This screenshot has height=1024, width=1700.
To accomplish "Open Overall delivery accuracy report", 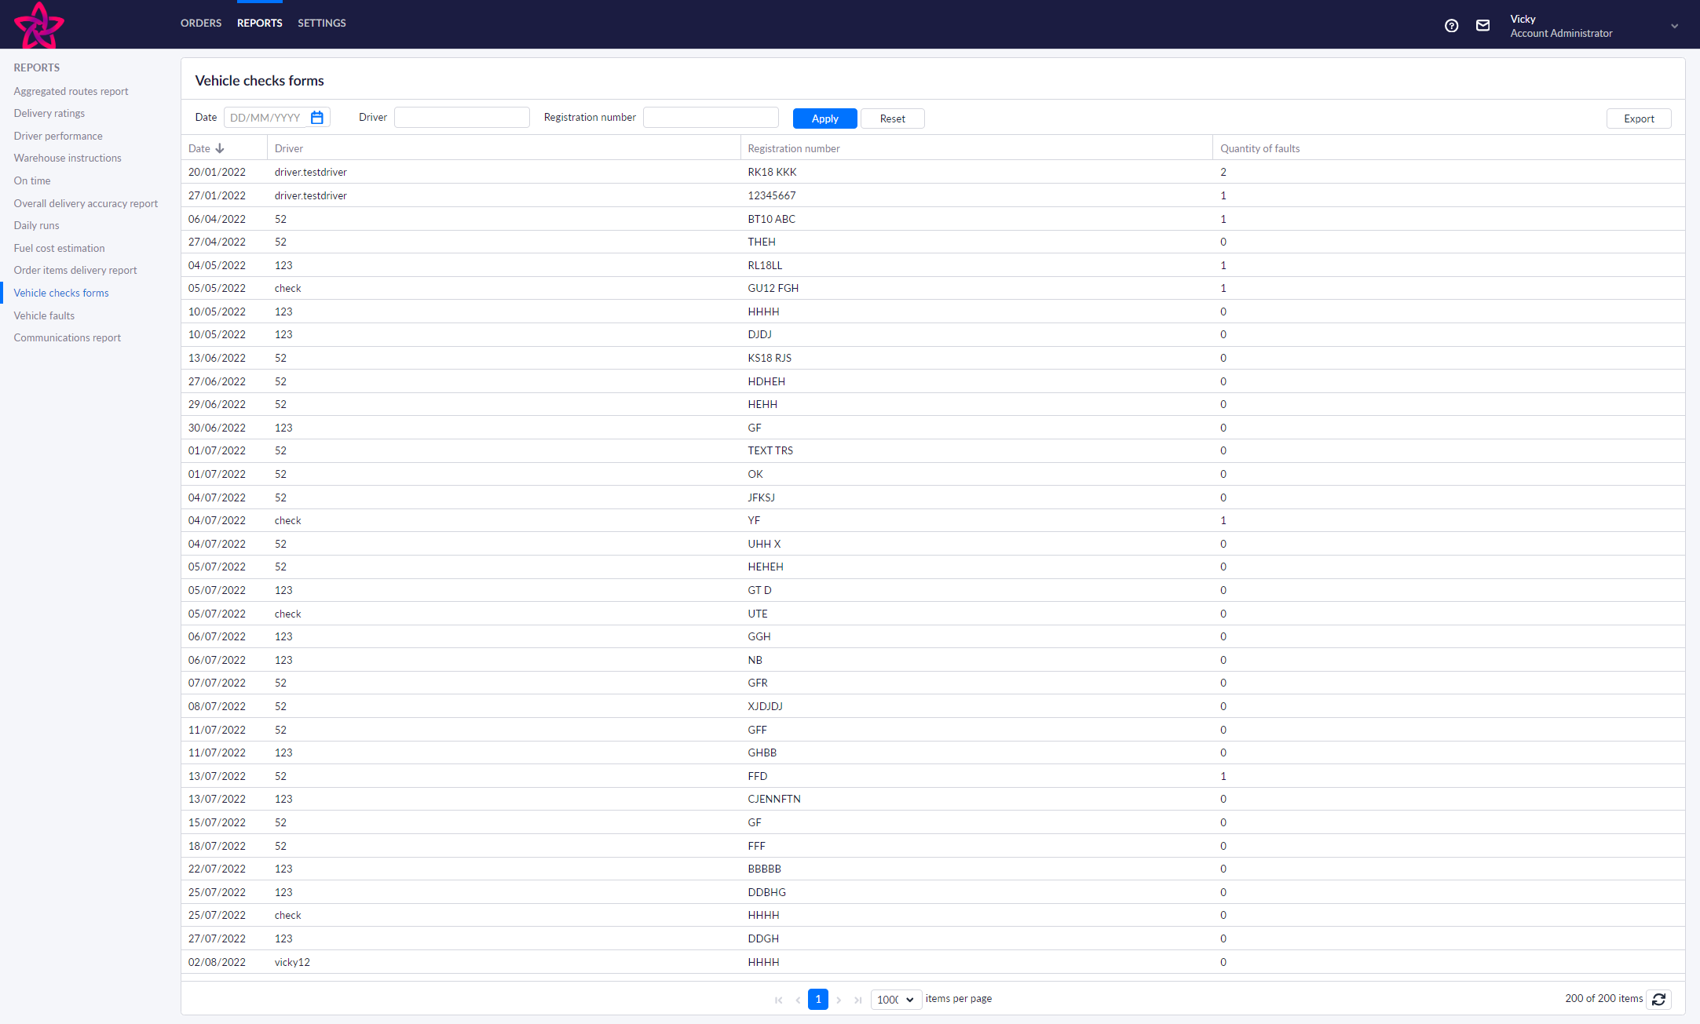I will point(85,203).
